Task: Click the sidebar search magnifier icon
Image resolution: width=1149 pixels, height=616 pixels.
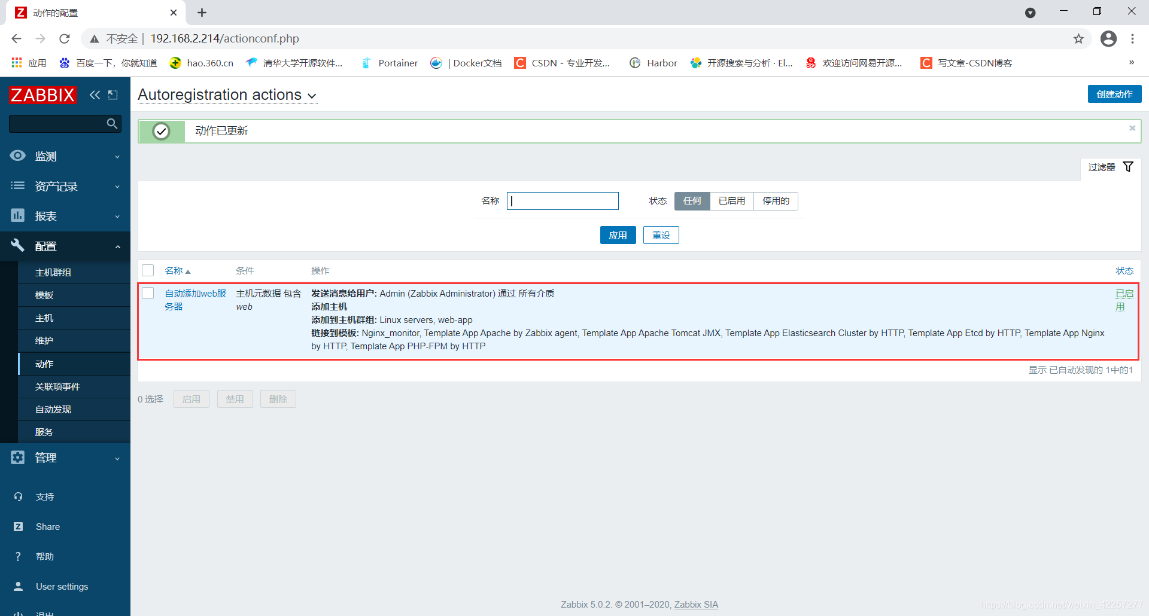Action: (x=112, y=124)
